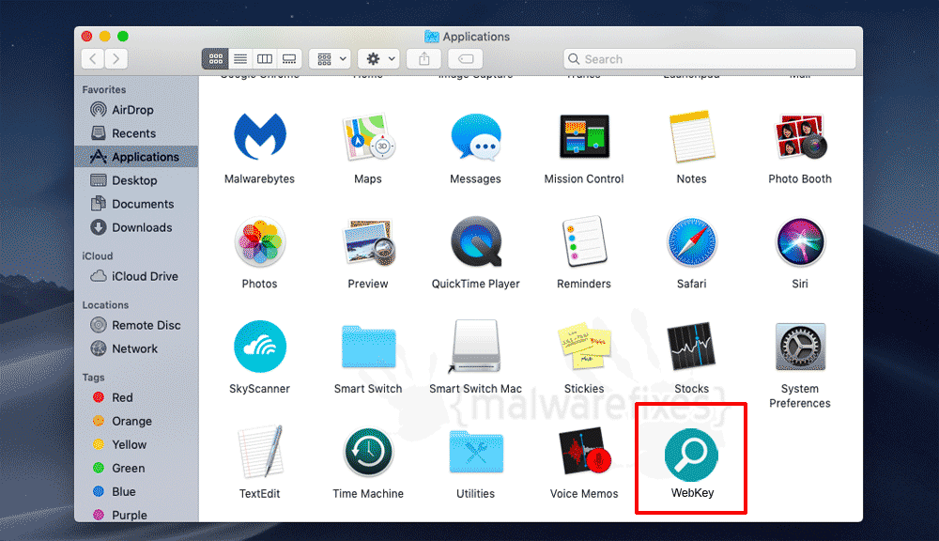Select the Blue tag
Viewport: 939px width, 541px height.
136,491
